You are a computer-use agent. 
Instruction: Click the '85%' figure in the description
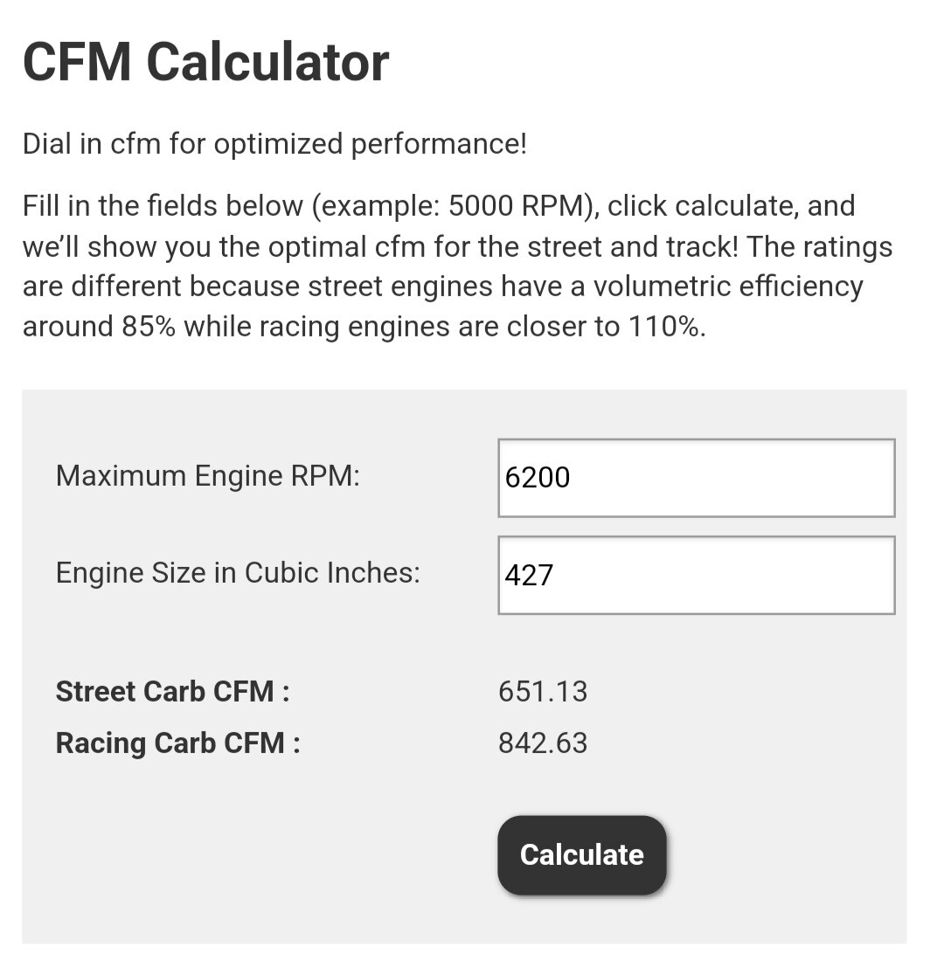(149, 327)
